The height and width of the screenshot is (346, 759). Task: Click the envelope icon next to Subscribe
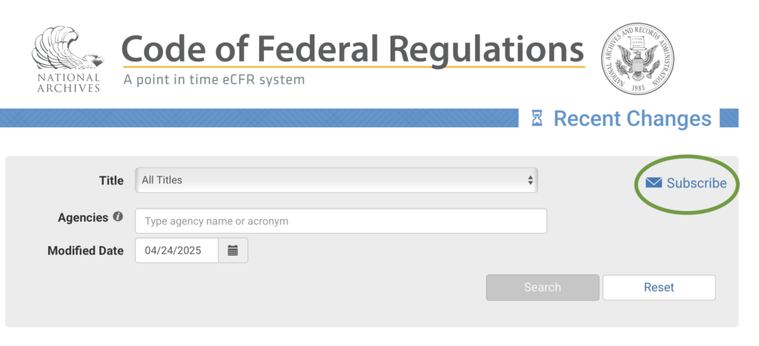(x=654, y=183)
